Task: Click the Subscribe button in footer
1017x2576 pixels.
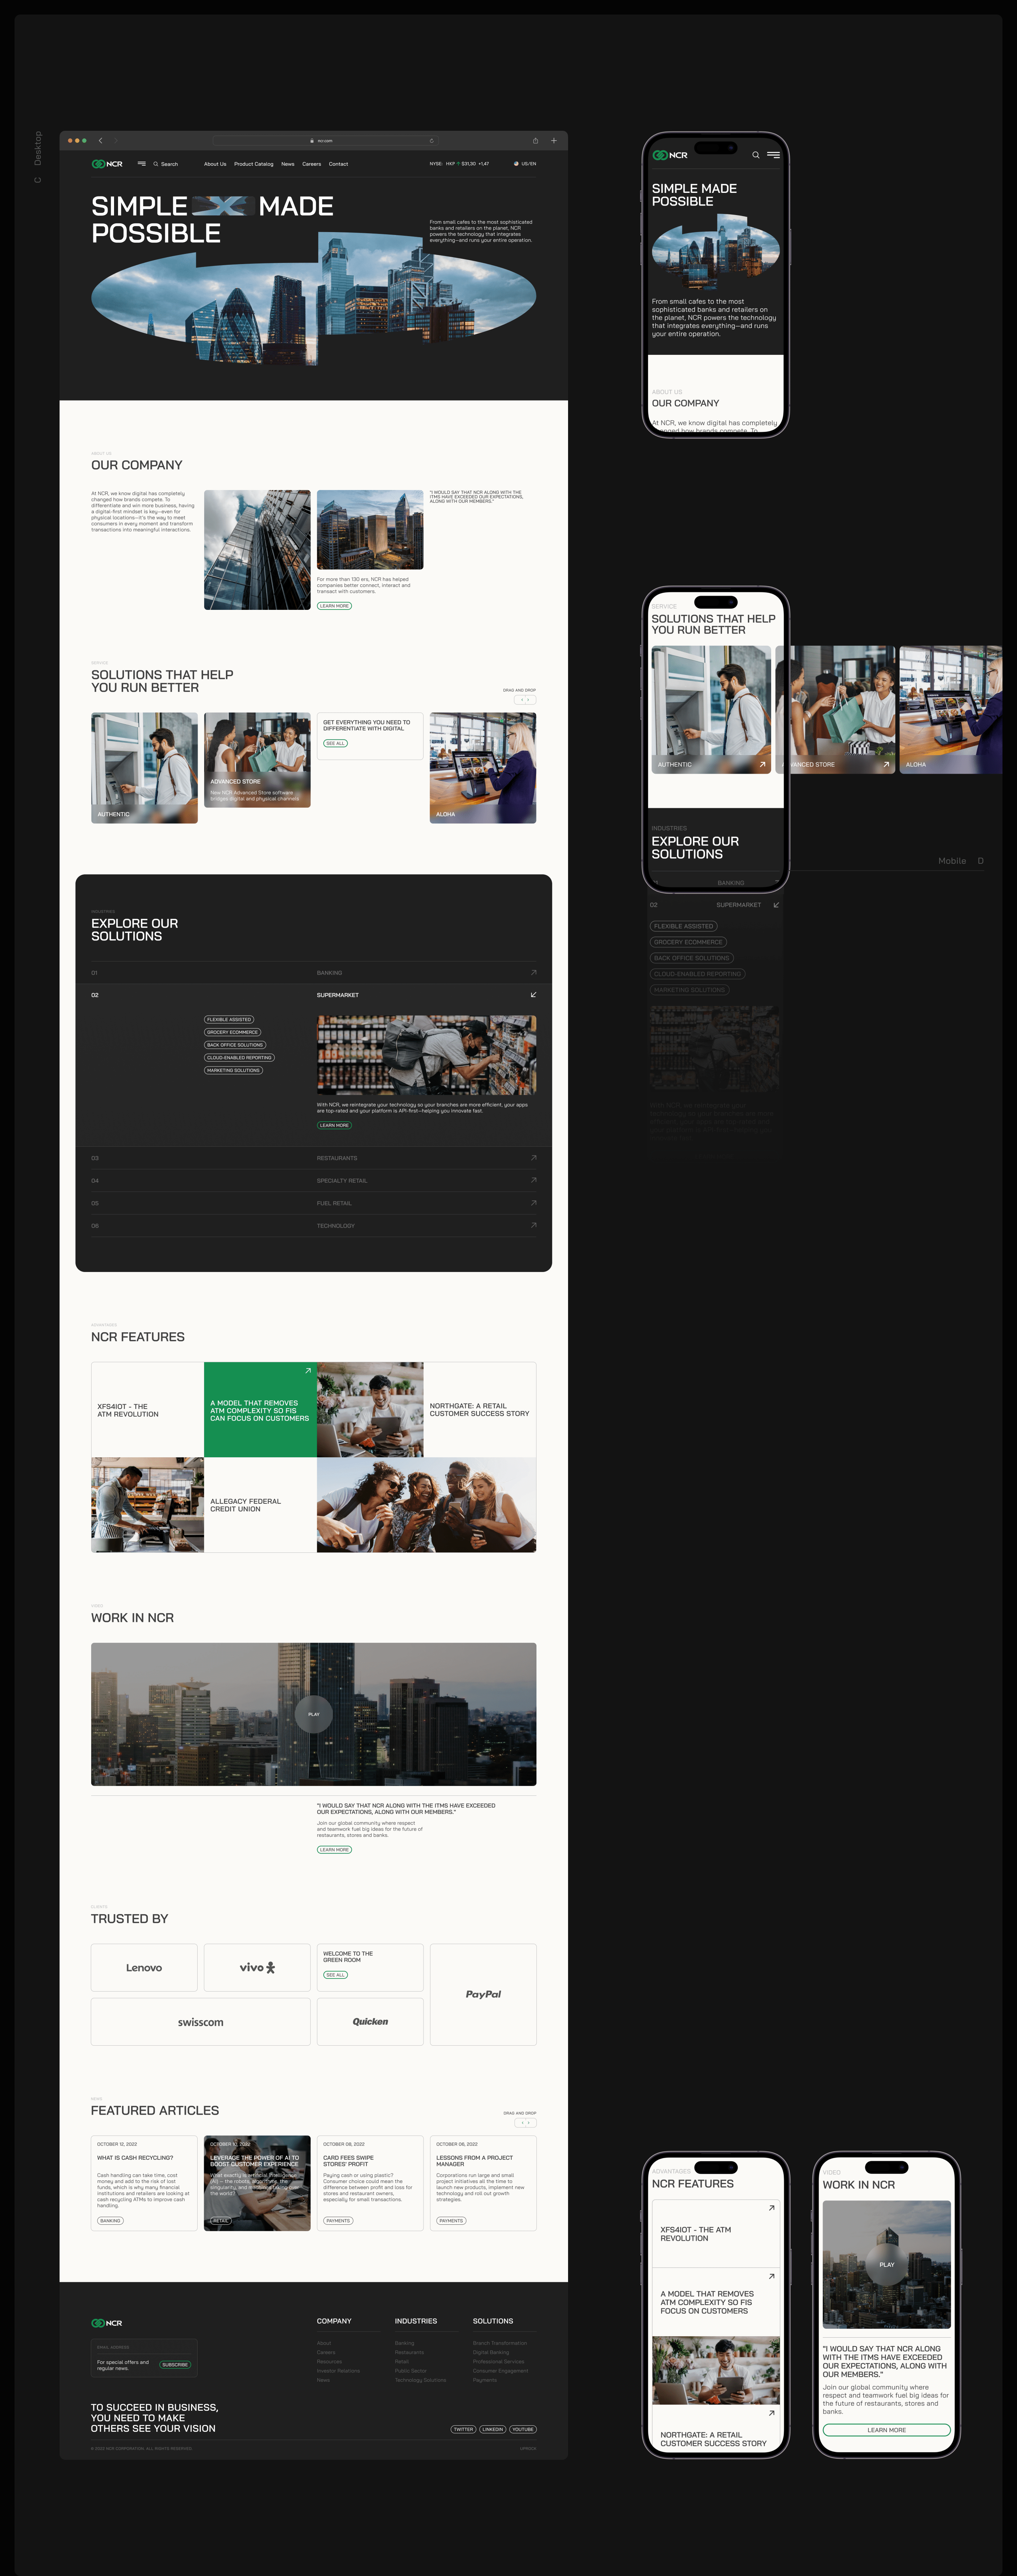Action: coord(175,2365)
